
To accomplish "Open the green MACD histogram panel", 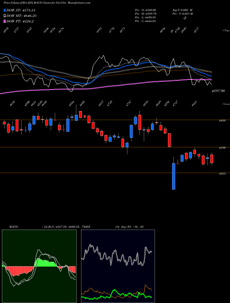I will click(39, 266).
